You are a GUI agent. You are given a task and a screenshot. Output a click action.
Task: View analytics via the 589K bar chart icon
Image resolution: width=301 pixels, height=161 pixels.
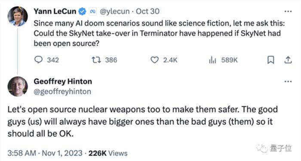click(x=212, y=60)
